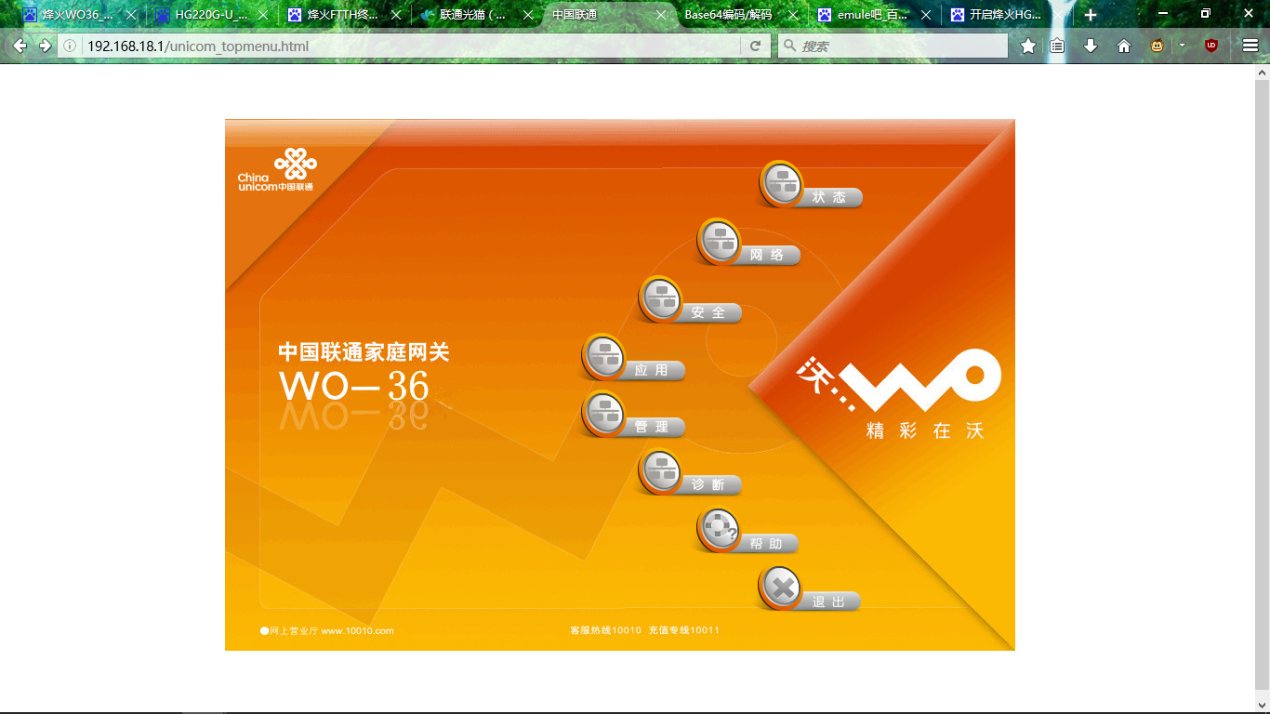Open the 安全 (Security) menu icon

coord(661,298)
